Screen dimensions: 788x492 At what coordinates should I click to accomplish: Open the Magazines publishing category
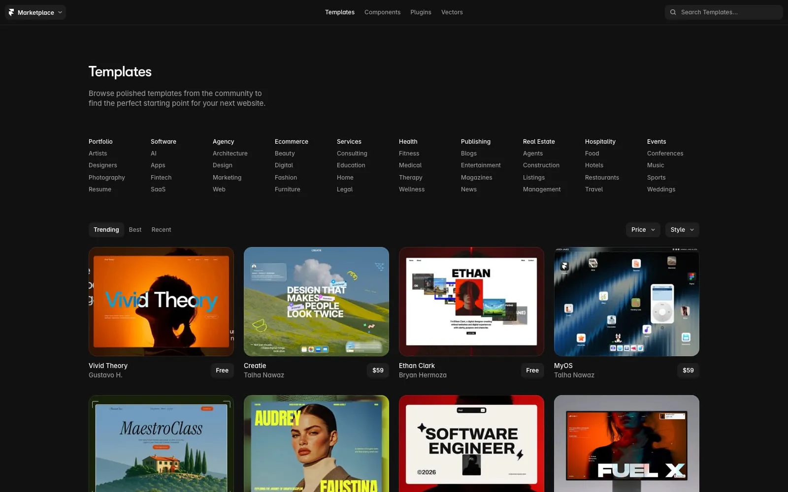pos(476,178)
